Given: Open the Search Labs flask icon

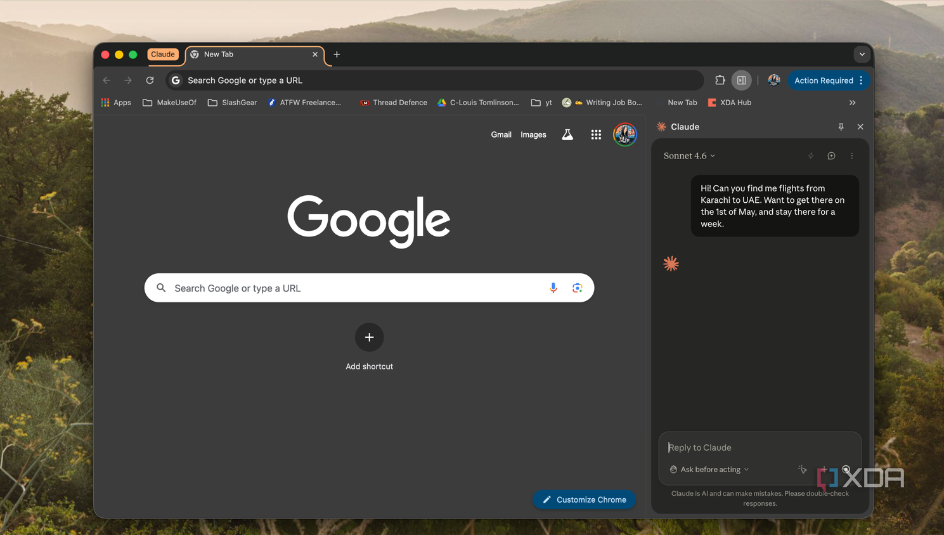Looking at the screenshot, I should coord(567,134).
